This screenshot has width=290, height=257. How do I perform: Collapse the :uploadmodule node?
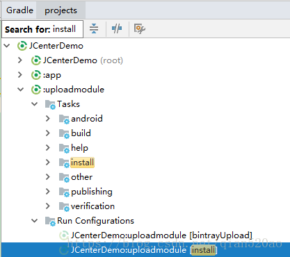tap(21, 90)
